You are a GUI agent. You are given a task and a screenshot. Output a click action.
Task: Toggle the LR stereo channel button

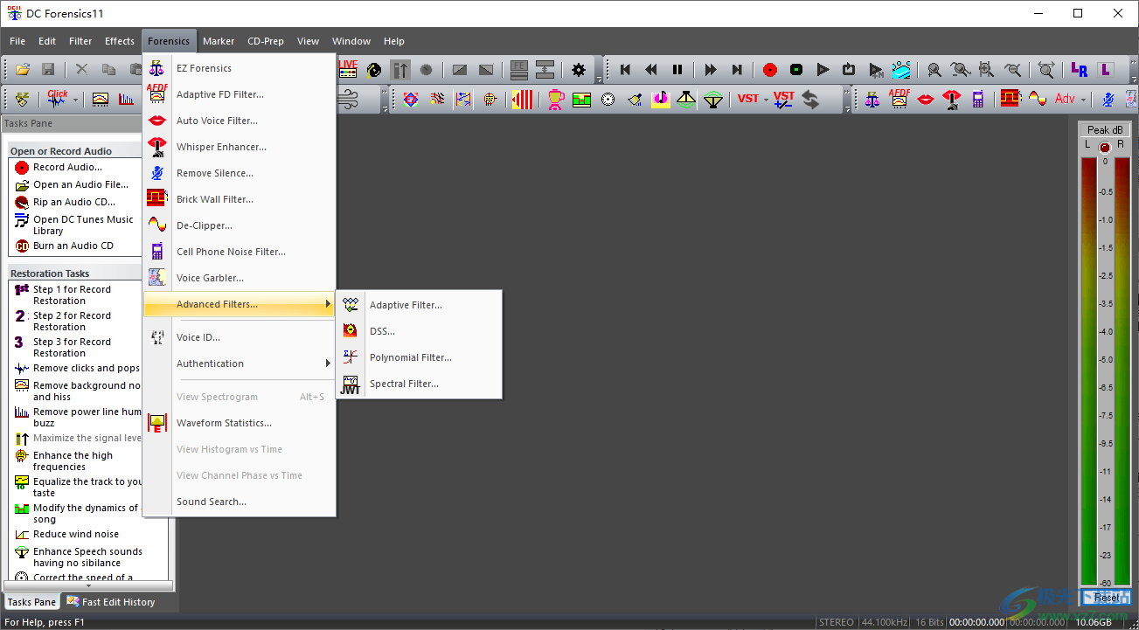[x=1079, y=70]
